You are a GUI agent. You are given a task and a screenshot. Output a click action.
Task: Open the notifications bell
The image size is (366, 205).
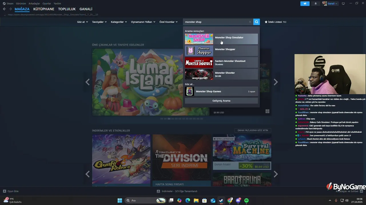316,3
